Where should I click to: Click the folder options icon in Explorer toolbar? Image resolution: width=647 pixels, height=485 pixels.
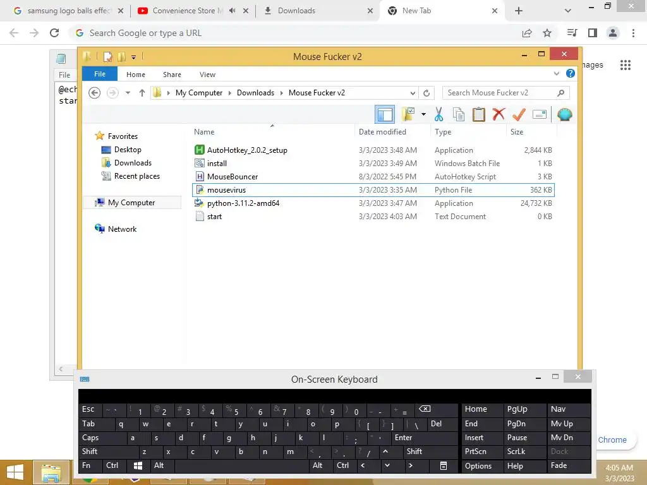[408, 114]
